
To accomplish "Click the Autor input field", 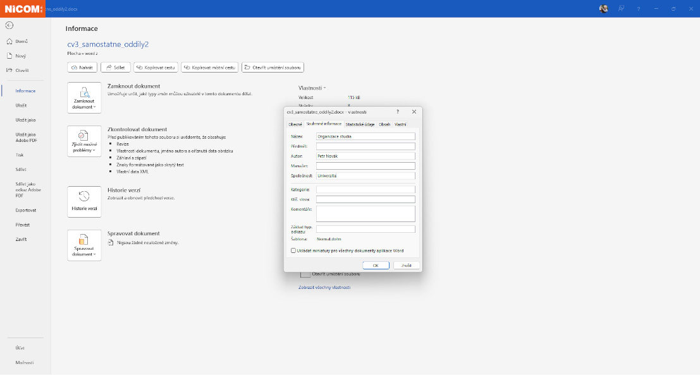I will click(x=365, y=156).
